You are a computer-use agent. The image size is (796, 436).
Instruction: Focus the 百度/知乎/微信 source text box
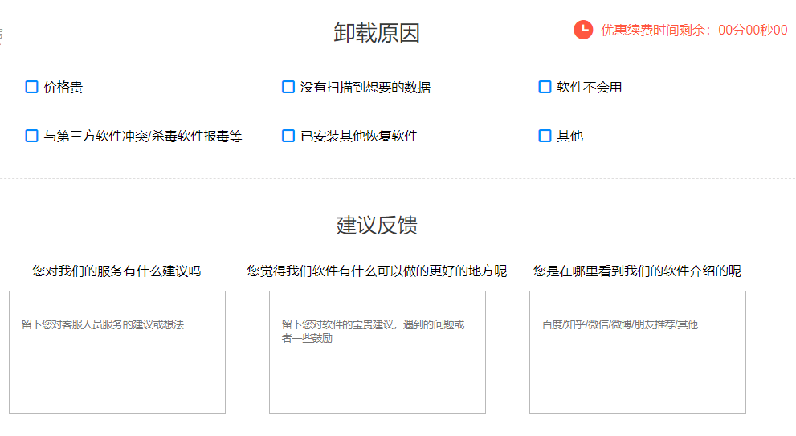point(638,352)
